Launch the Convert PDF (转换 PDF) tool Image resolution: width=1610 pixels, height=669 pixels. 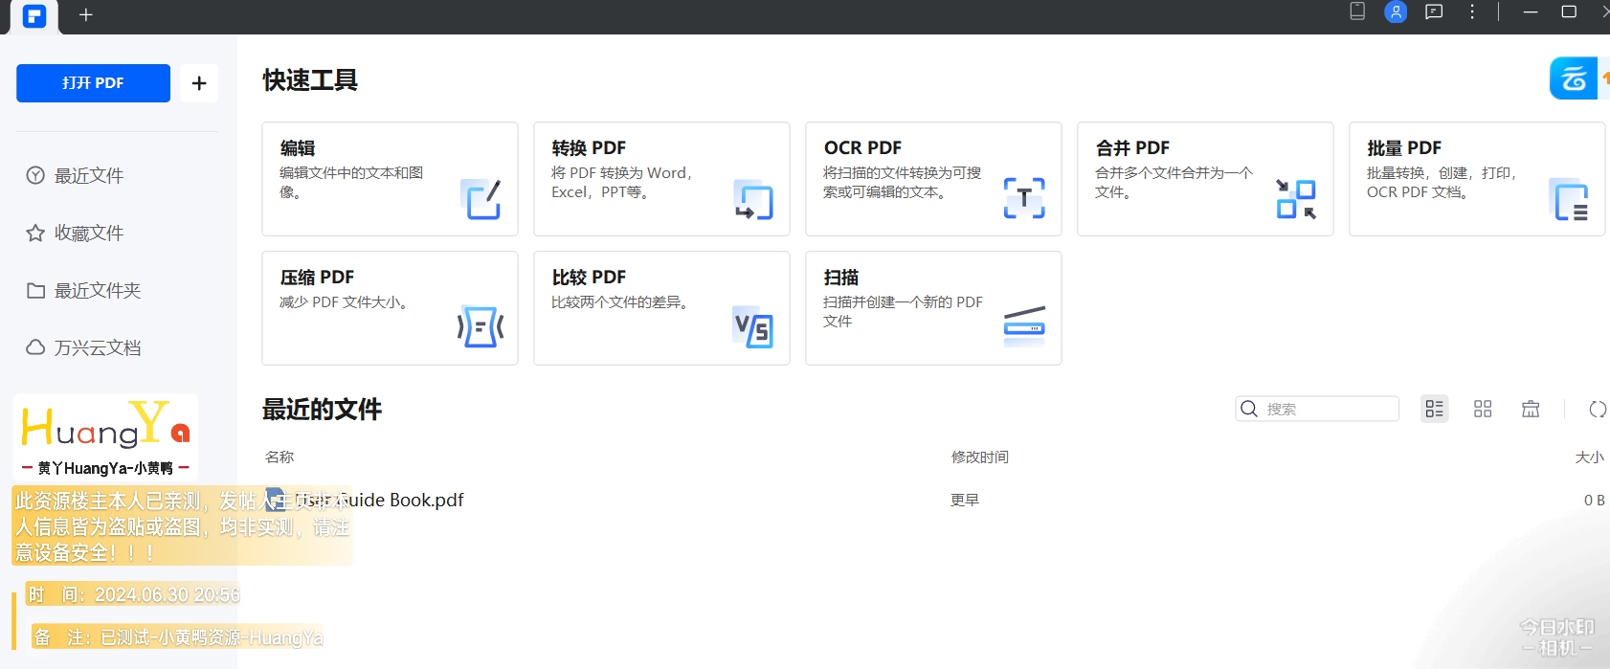(x=661, y=179)
